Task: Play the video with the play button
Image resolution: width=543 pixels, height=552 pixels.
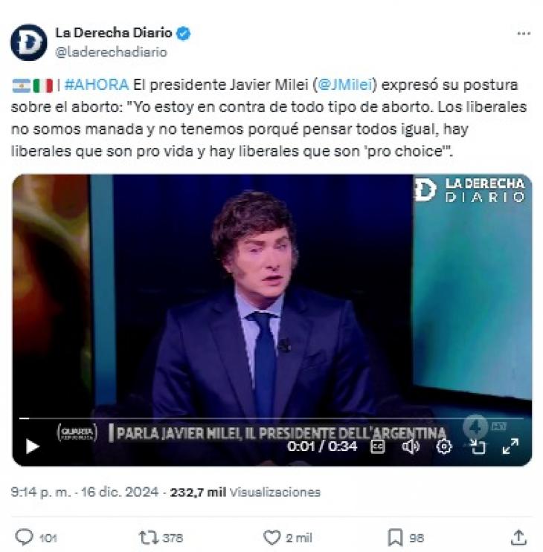Action: (x=33, y=447)
